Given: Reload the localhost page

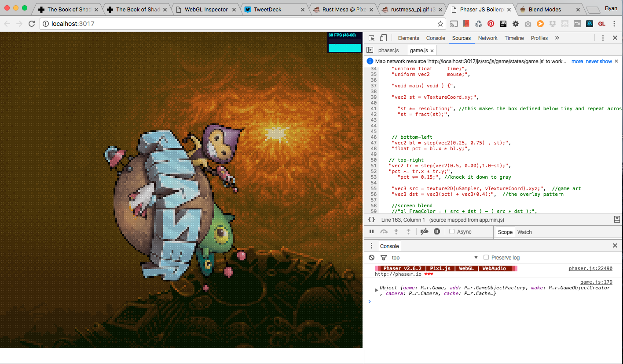Looking at the screenshot, I should tap(32, 24).
